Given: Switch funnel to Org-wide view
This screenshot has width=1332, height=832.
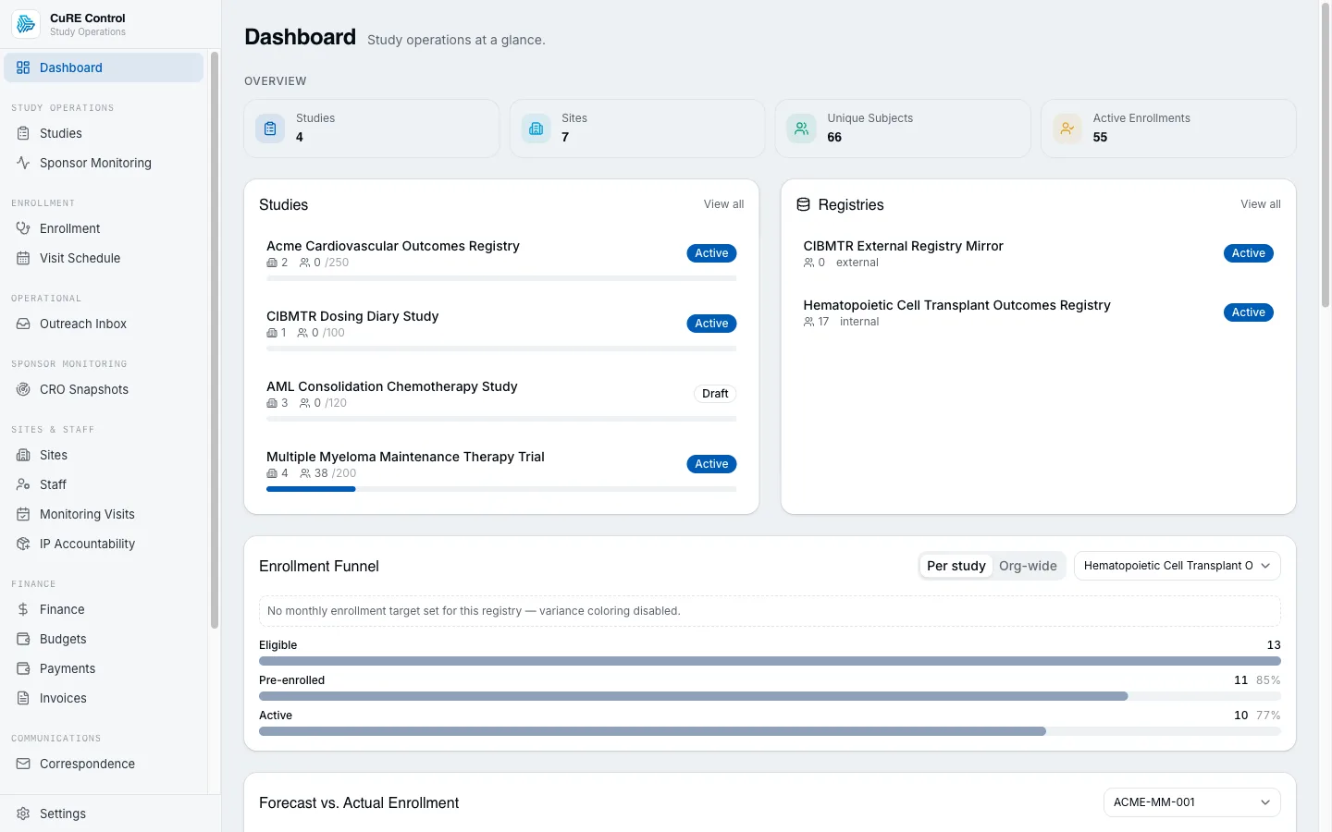Looking at the screenshot, I should [1028, 566].
